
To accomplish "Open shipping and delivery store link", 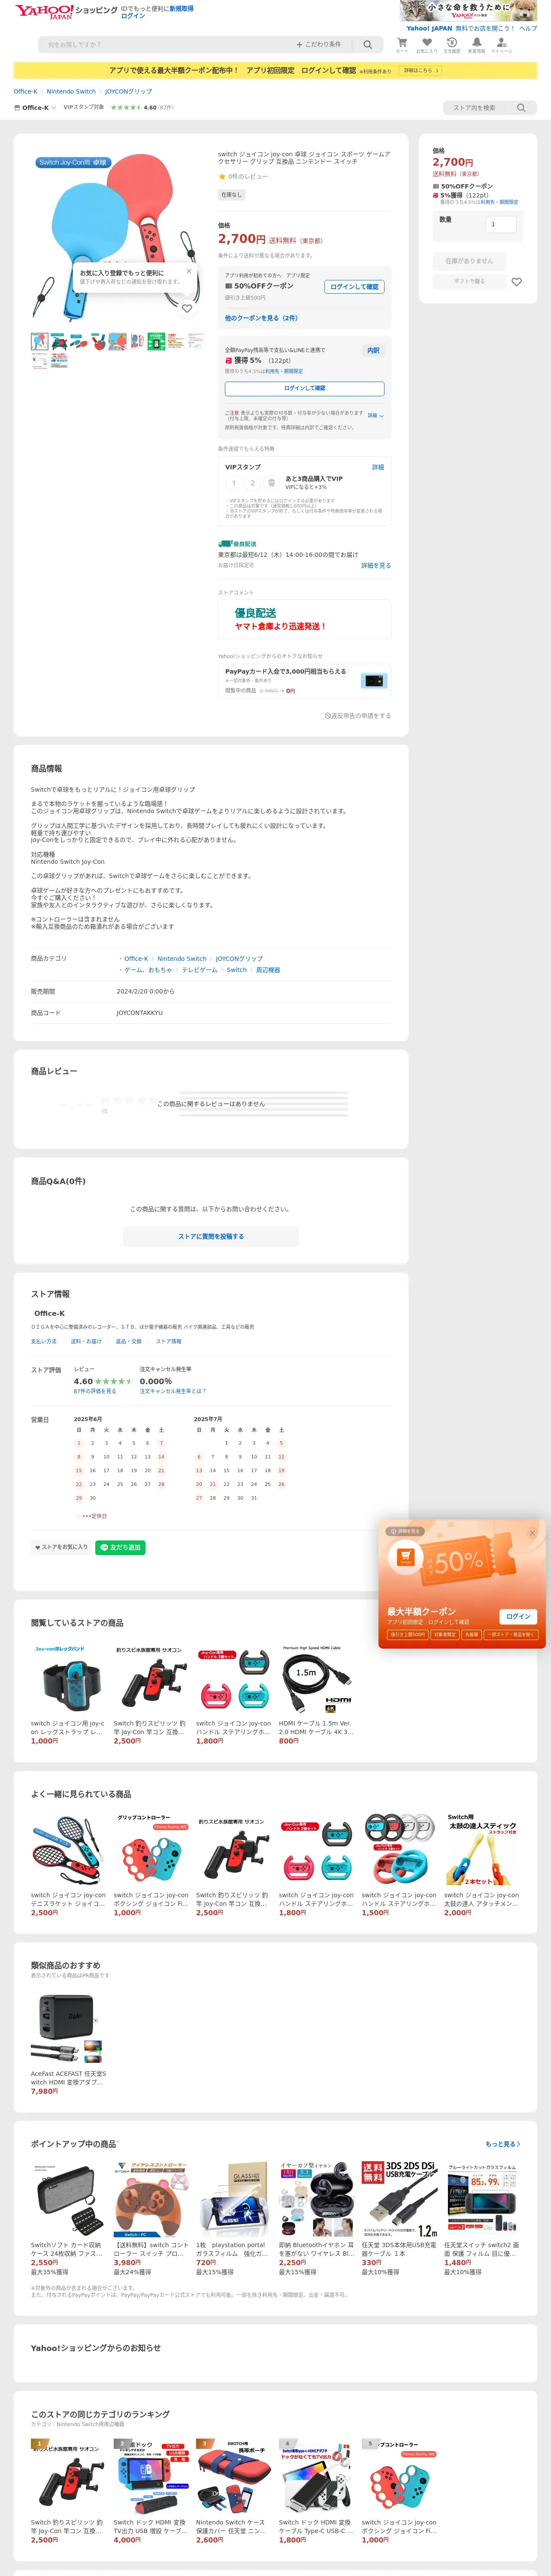I will point(86,1342).
